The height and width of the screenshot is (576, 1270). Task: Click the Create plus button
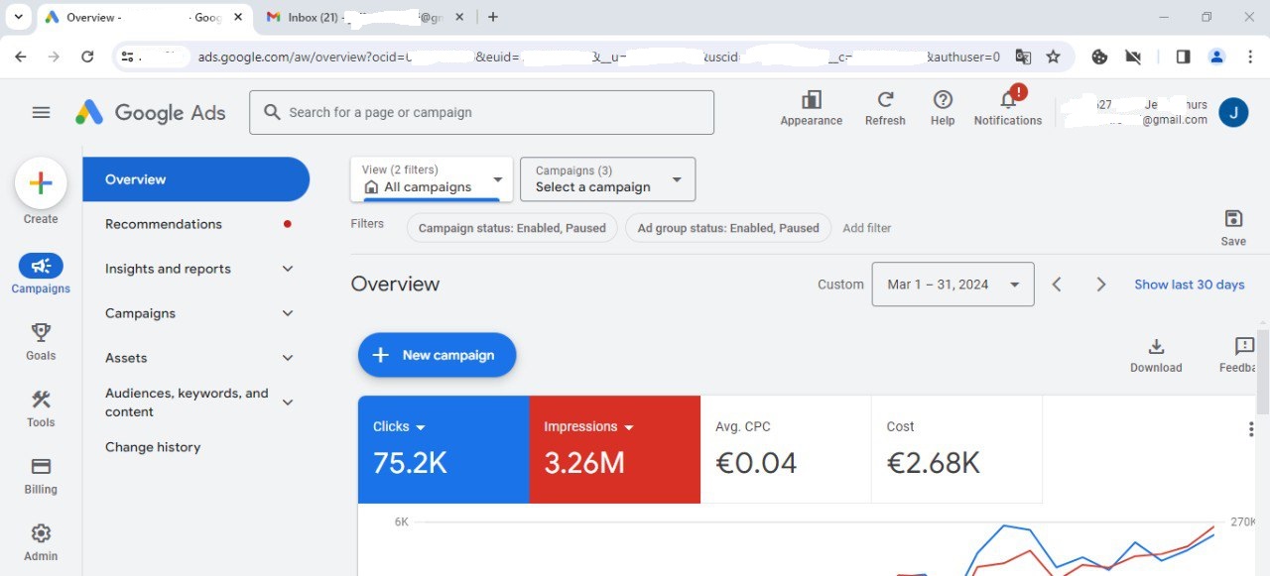[x=41, y=182]
